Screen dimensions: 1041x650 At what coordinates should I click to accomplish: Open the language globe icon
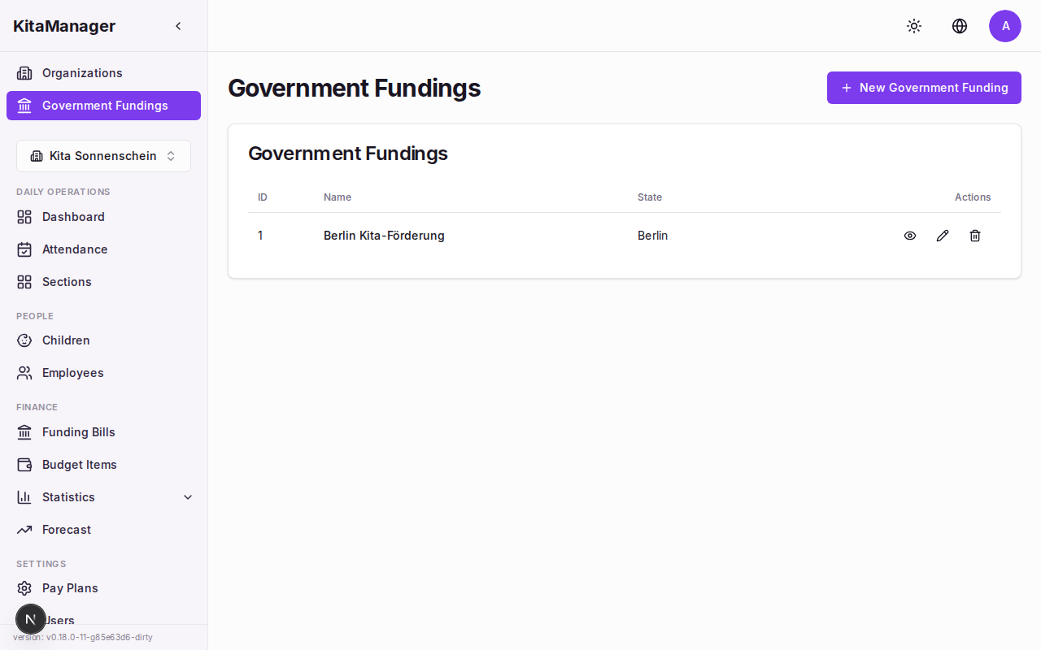(960, 26)
